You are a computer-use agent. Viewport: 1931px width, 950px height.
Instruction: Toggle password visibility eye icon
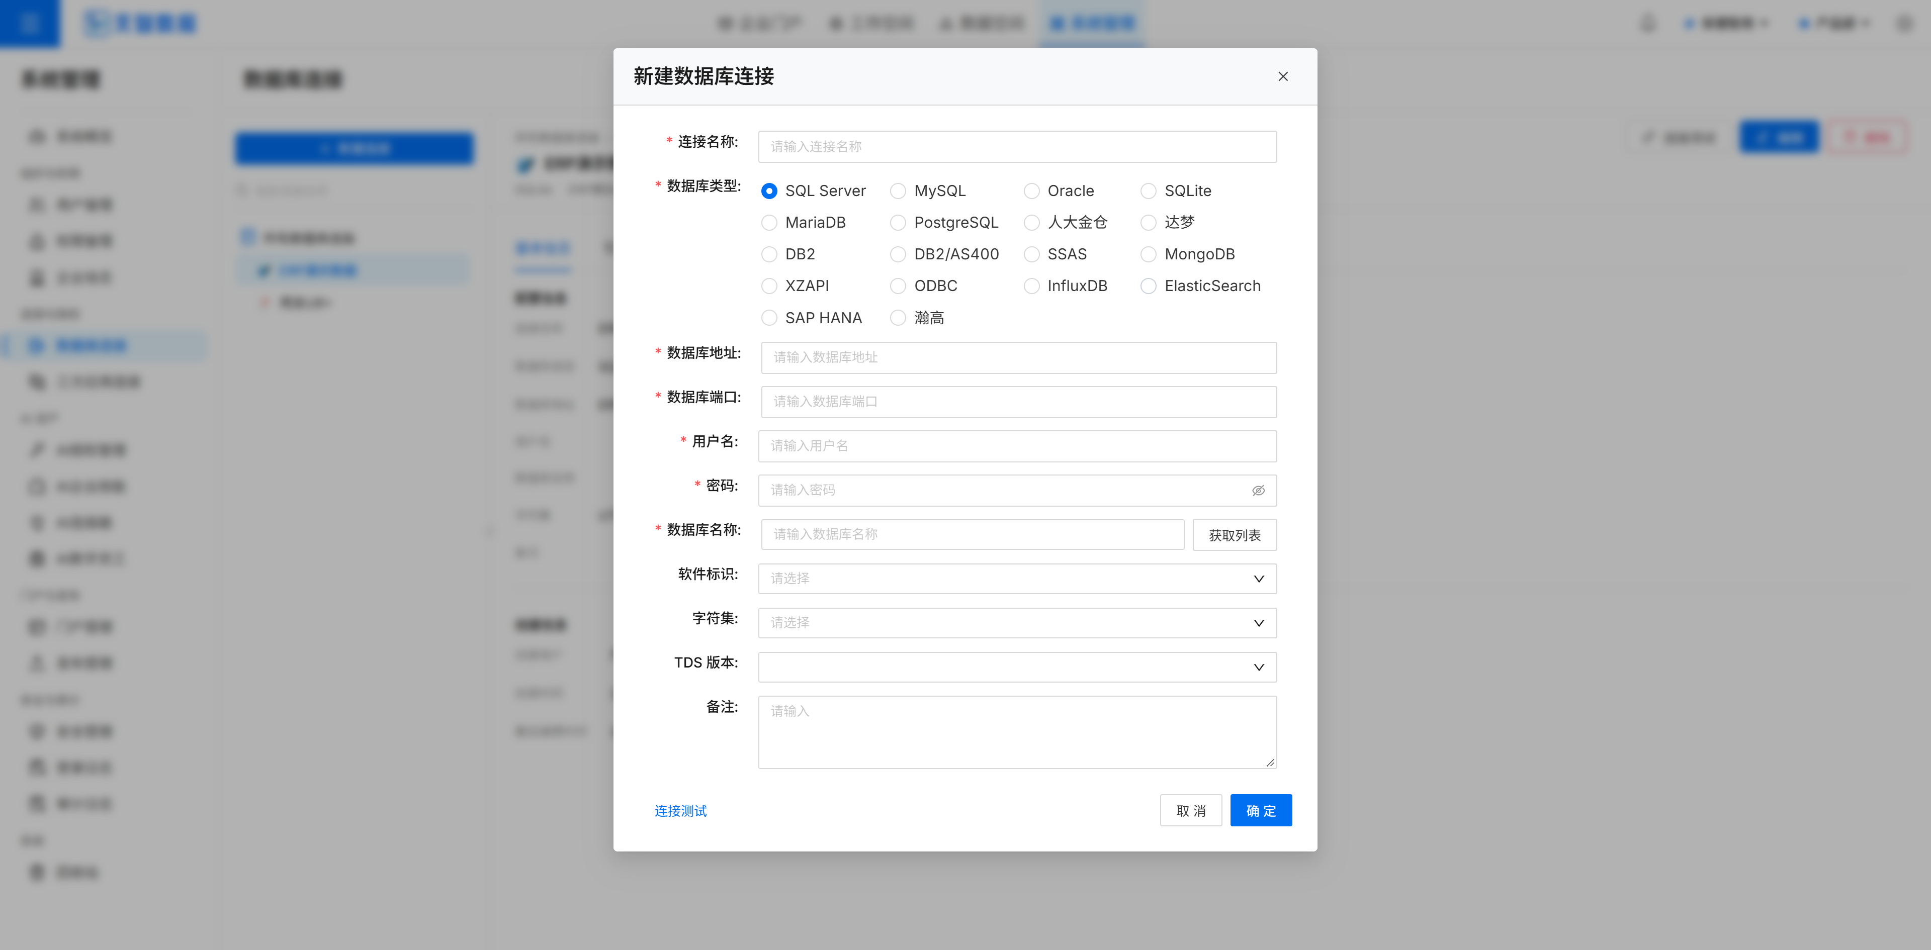[x=1258, y=490]
